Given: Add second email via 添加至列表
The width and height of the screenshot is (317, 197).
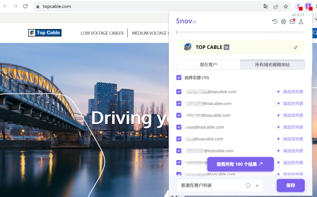Looking at the screenshot, I should click(x=290, y=103).
